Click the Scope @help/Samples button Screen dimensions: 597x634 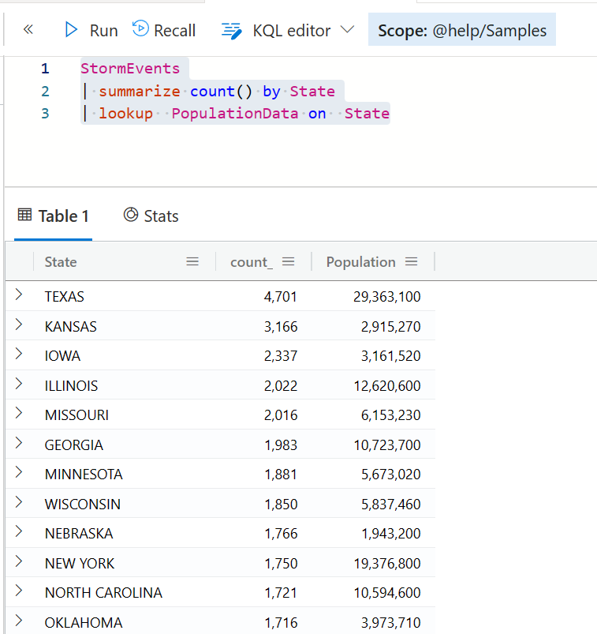(461, 29)
